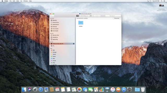Go back in Finder history
The image size is (167, 93).
51,16
